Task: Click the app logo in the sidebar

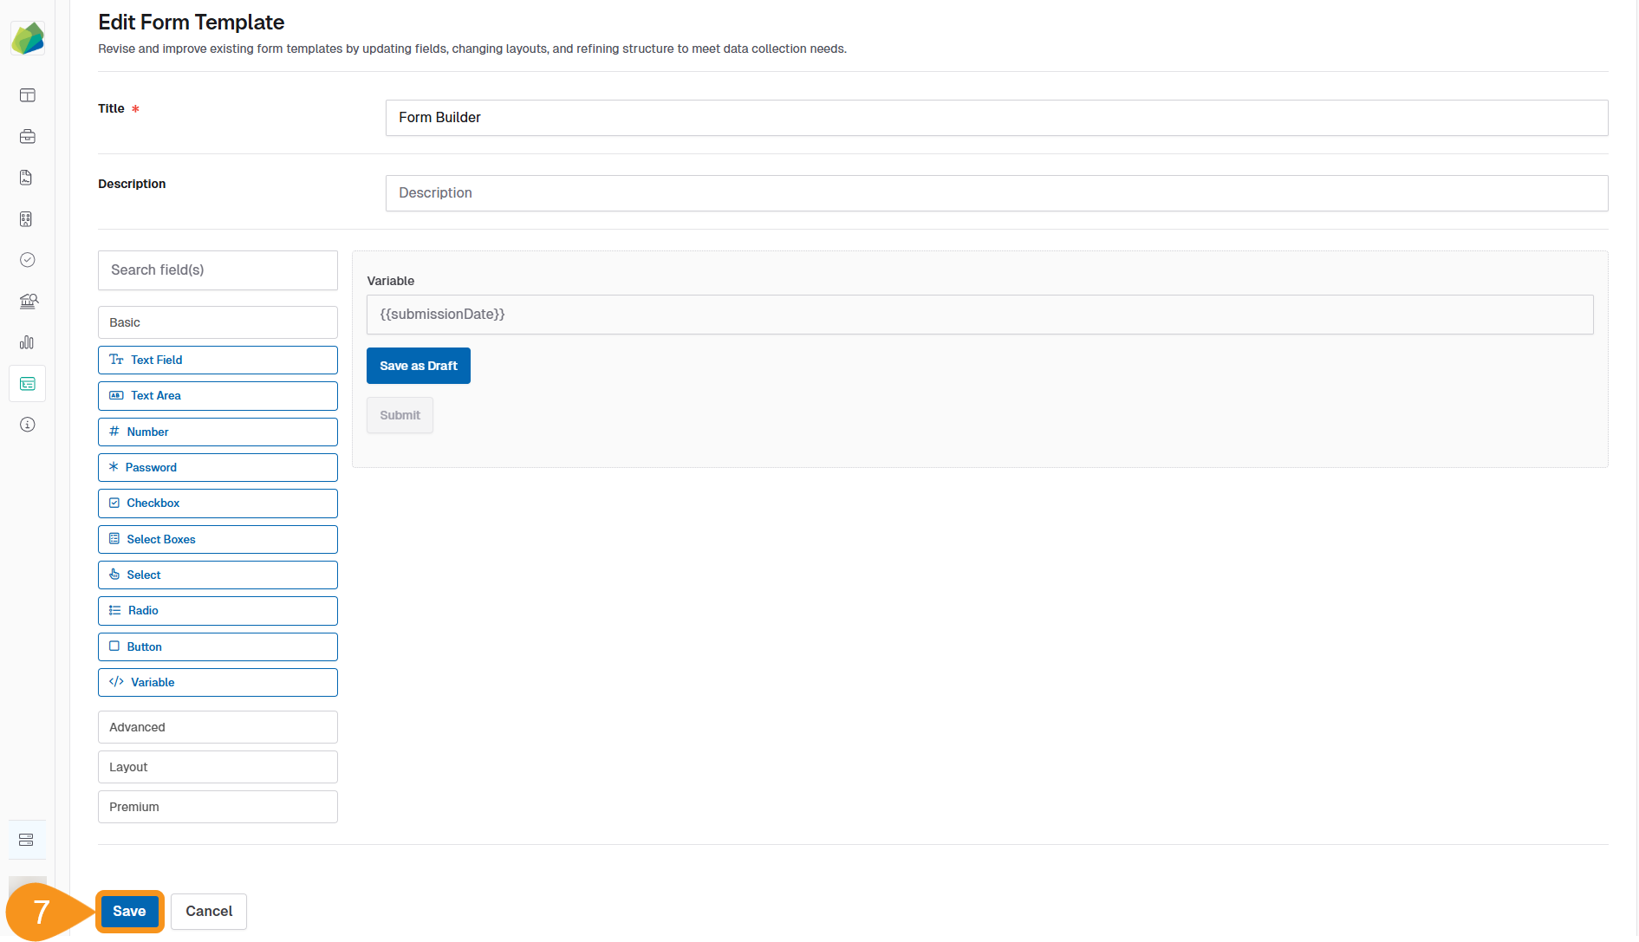Action: pos(28,38)
